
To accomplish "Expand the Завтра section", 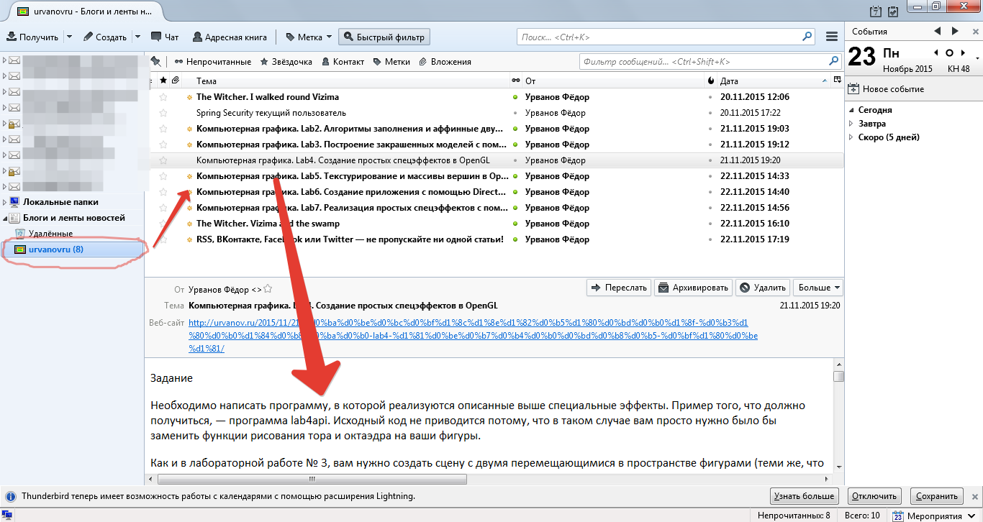I will click(853, 124).
